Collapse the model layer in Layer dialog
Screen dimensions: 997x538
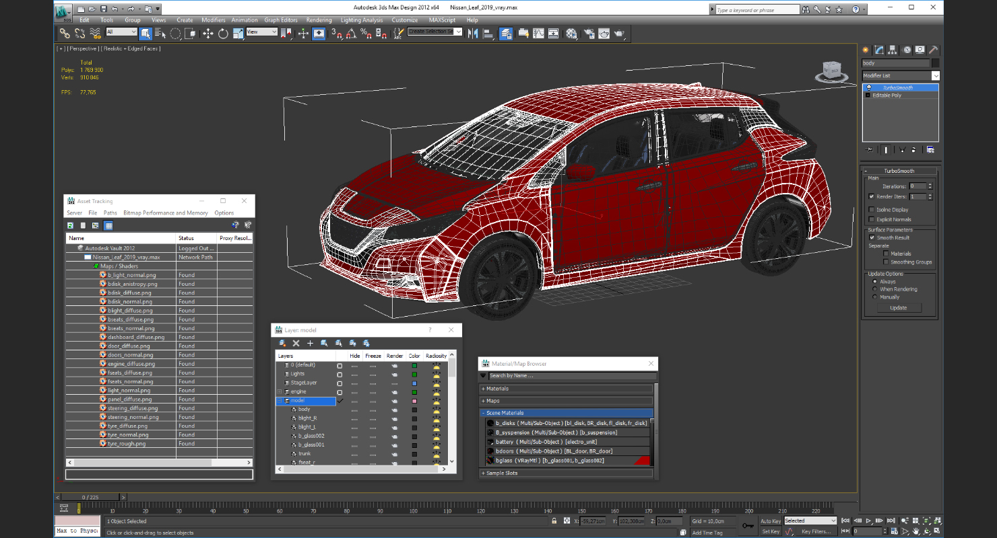click(280, 400)
